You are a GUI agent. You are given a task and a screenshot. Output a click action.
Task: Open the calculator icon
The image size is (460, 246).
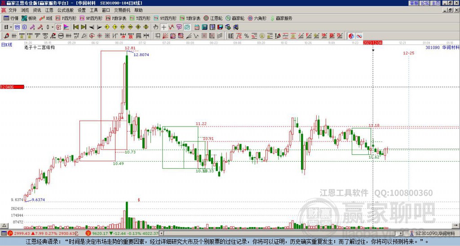pyautogui.click(x=204, y=27)
